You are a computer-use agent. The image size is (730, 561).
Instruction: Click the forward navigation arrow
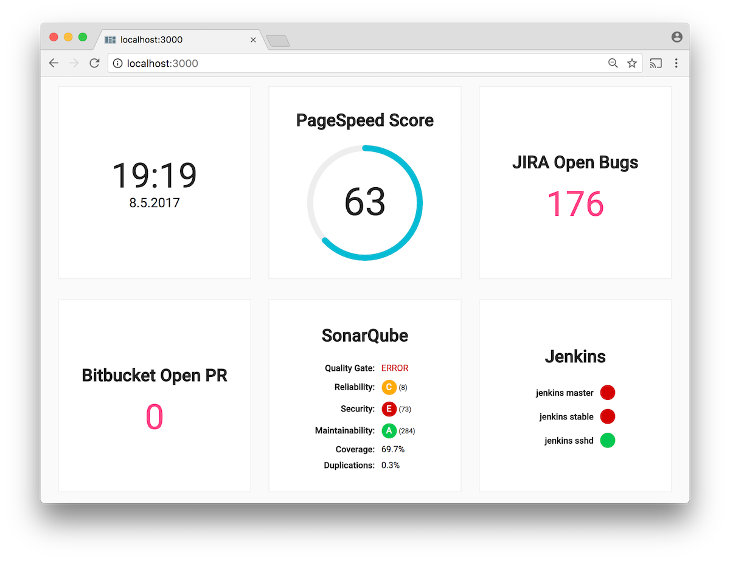pos(74,63)
